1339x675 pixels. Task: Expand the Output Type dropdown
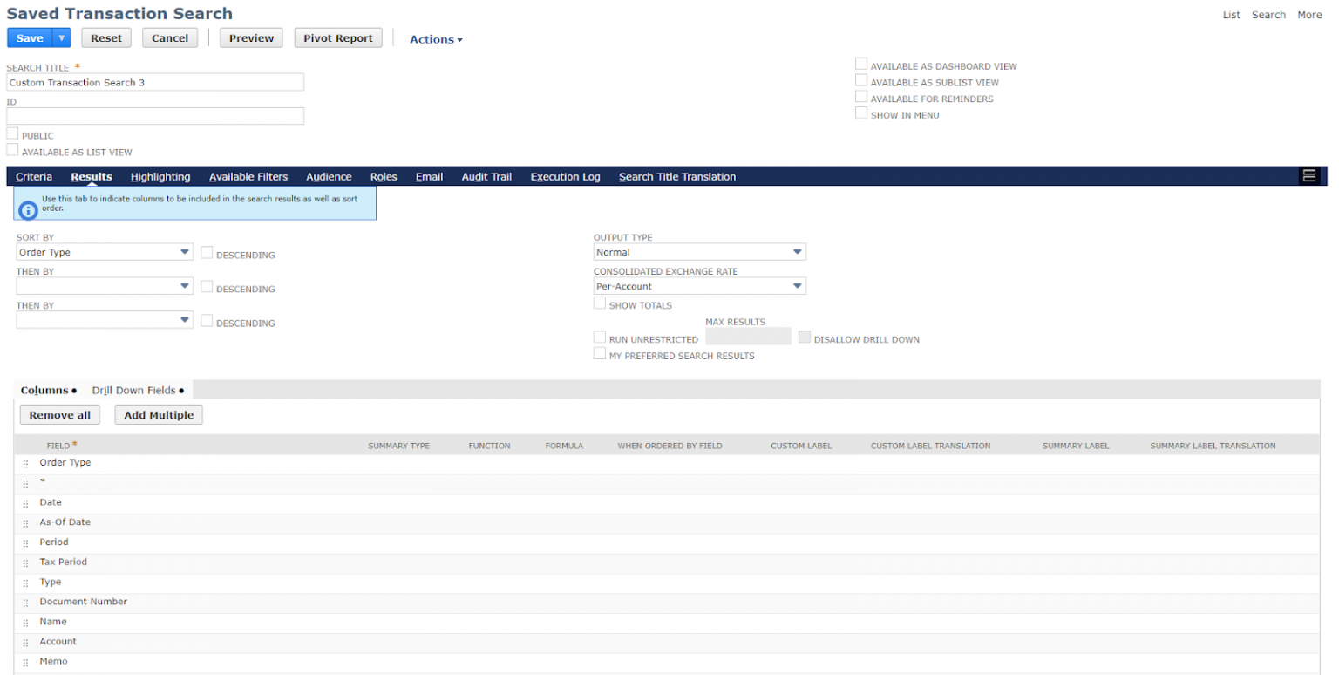tap(699, 252)
